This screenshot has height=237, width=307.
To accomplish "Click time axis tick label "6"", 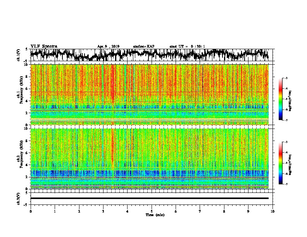I will tap(176, 211).
